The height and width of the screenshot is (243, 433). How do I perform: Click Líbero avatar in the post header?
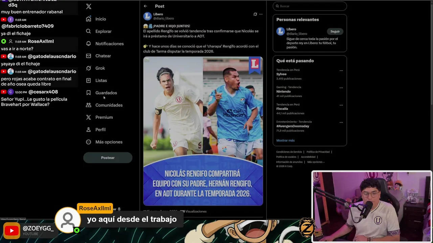147,16
